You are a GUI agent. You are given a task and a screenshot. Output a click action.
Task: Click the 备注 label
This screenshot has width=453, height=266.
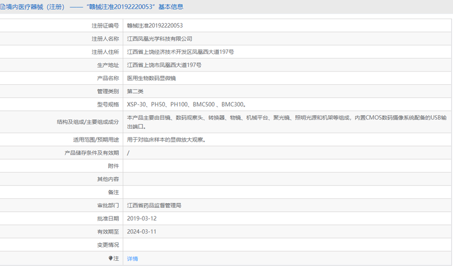point(113,192)
